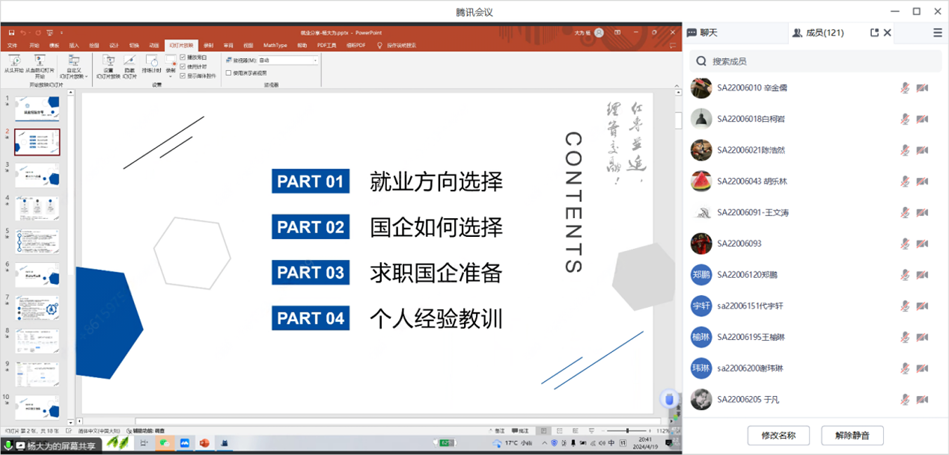949x455 pixels.
Task: Open the 设计 ribbon tab
Action: coord(114,46)
